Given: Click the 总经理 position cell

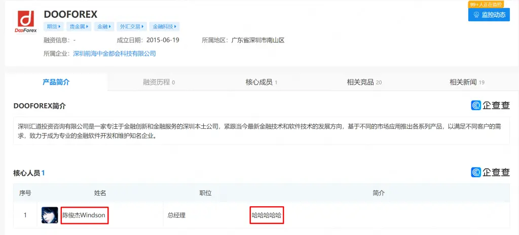Looking at the screenshot, I should coord(176,215).
